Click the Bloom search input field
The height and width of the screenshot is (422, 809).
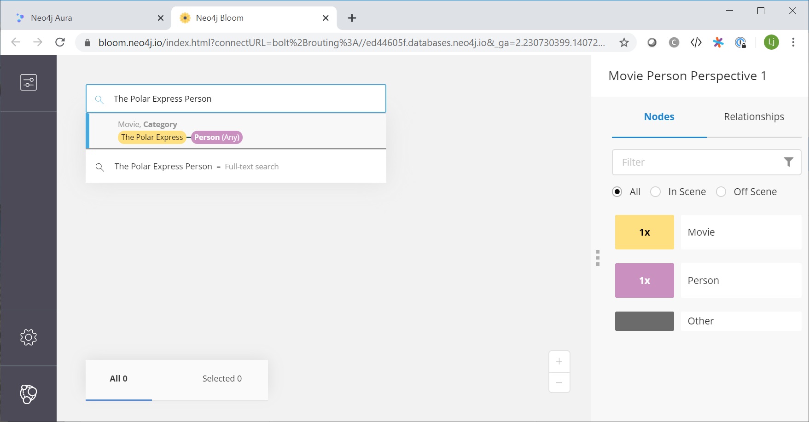(x=236, y=98)
